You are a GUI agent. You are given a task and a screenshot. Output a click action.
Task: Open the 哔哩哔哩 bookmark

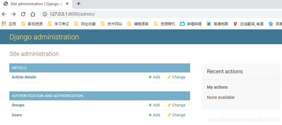[191, 24]
